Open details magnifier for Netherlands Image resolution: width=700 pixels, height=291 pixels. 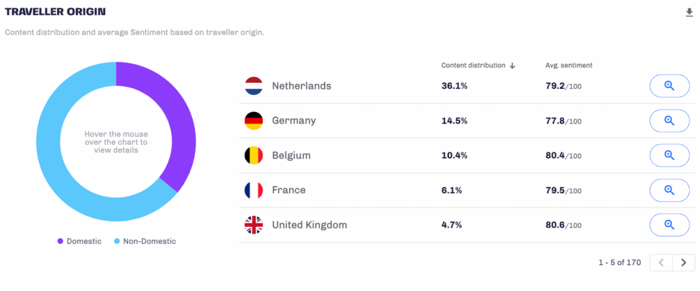pyautogui.click(x=669, y=85)
